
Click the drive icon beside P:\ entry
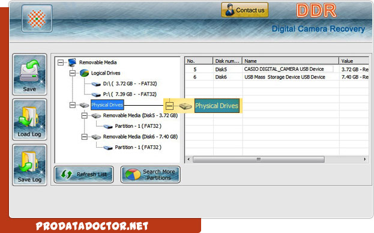pos(96,95)
